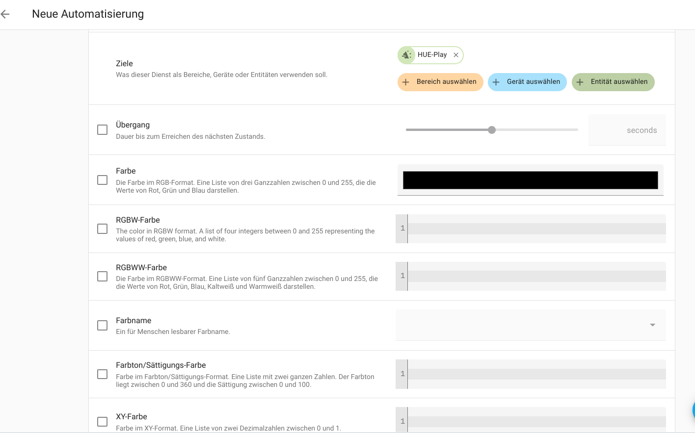Viewport: 695px width, 433px height.
Task: Click the back arrow icon
Action: tap(5, 14)
